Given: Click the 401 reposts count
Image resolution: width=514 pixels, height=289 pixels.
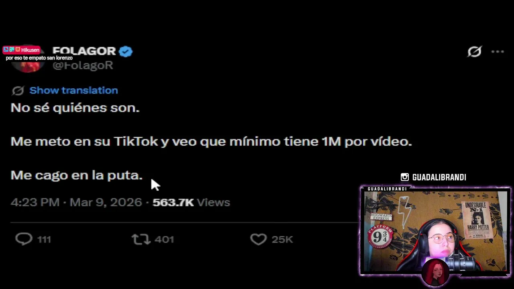Looking at the screenshot, I should coord(164,240).
